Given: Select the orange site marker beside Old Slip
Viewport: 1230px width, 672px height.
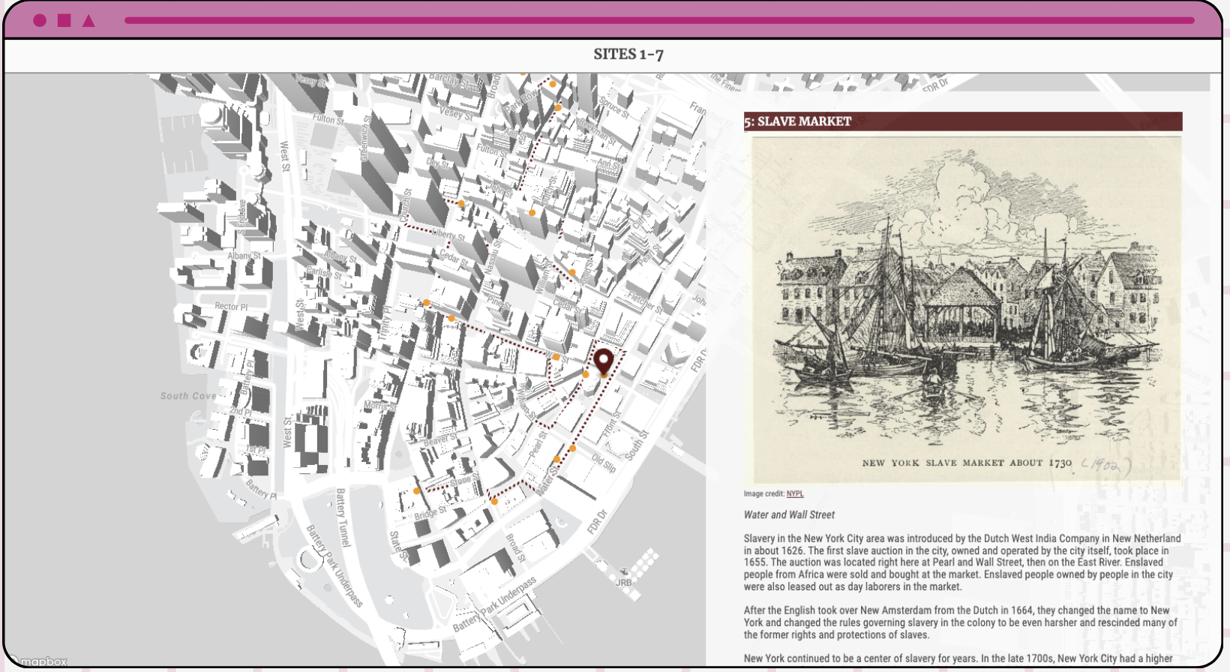Looking at the screenshot, I should click(x=572, y=448).
